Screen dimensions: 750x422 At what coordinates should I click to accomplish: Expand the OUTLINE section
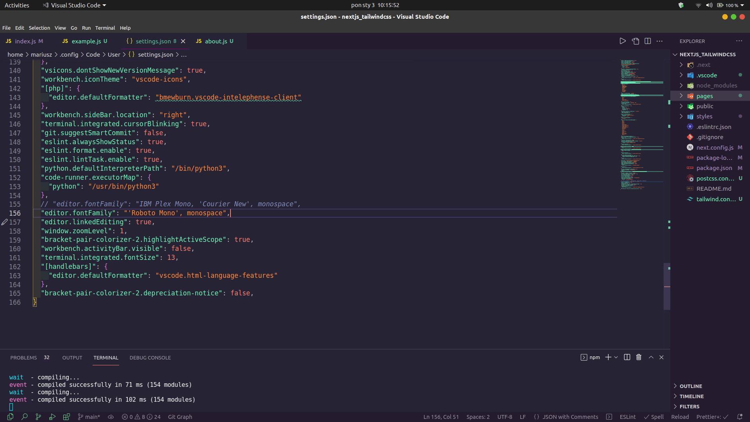pyautogui.click(x=691, y=386)
